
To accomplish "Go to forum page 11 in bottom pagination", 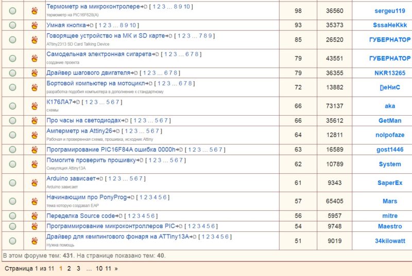I will (x=108, y=268).
